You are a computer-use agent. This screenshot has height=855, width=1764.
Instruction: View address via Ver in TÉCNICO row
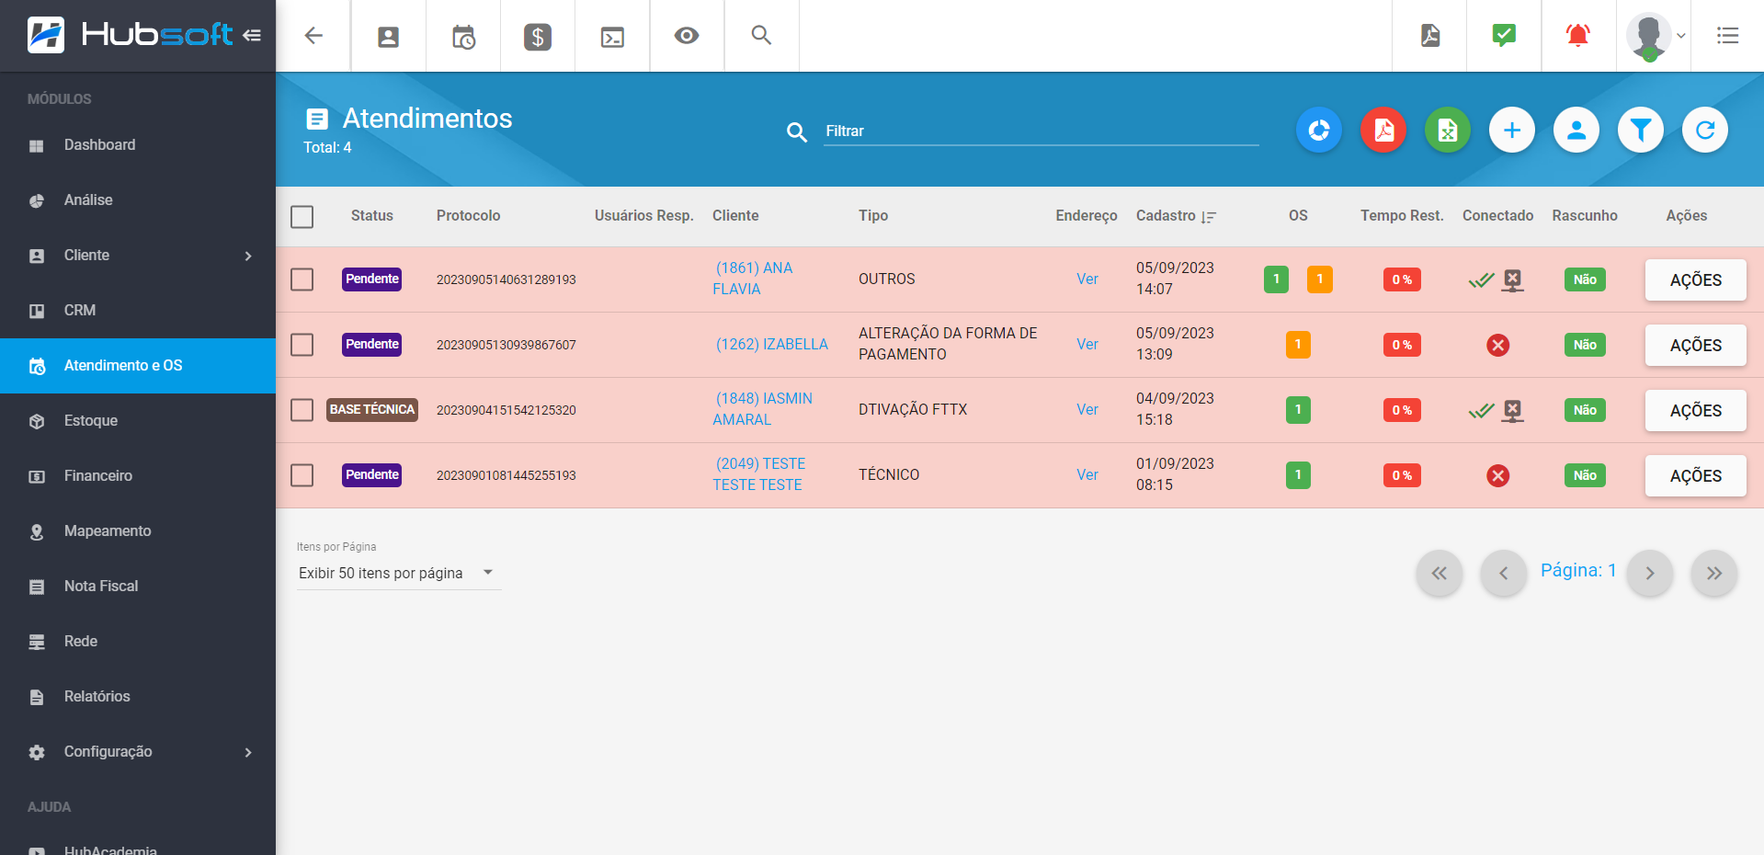(x=1087, y=475)
